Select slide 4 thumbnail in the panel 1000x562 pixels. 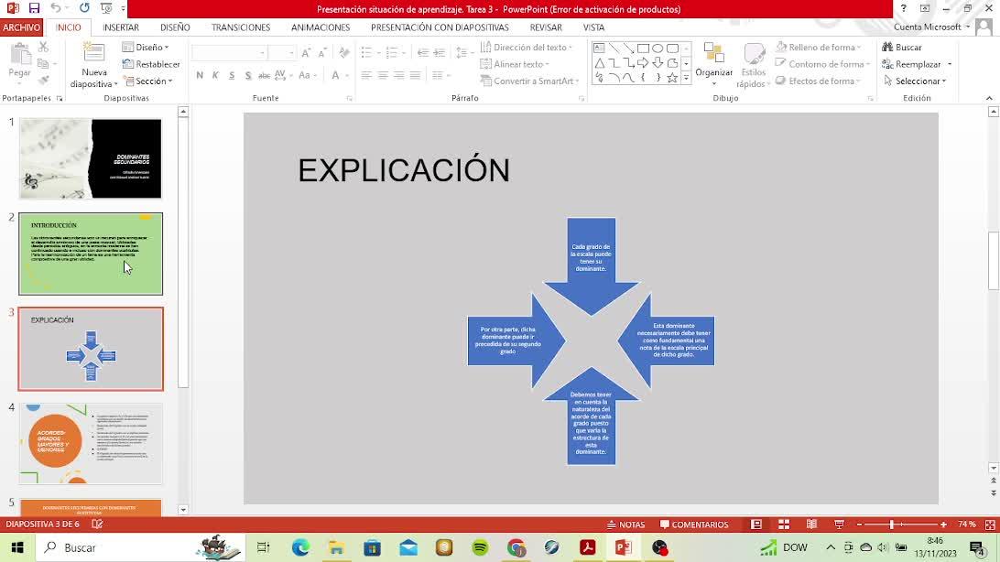click(91, 444)
